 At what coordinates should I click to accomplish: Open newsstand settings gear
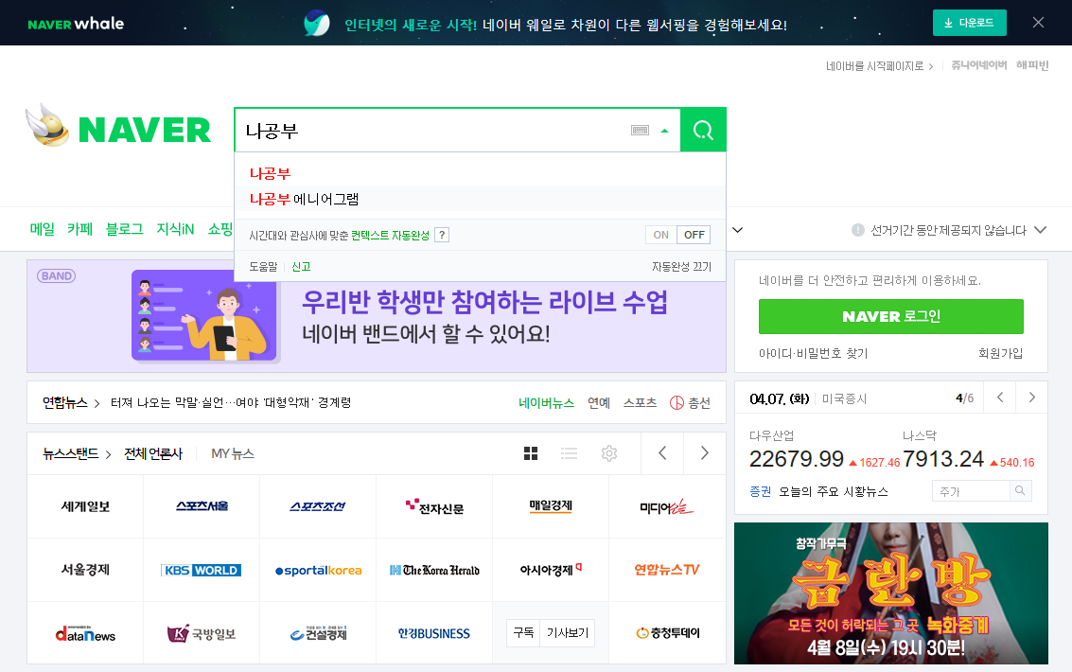[x=609, y=453]
